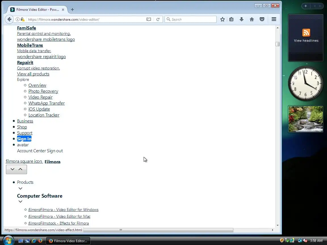Focus the browser Search box
This screenshot has width=327, height=245.
coord(191,19)
